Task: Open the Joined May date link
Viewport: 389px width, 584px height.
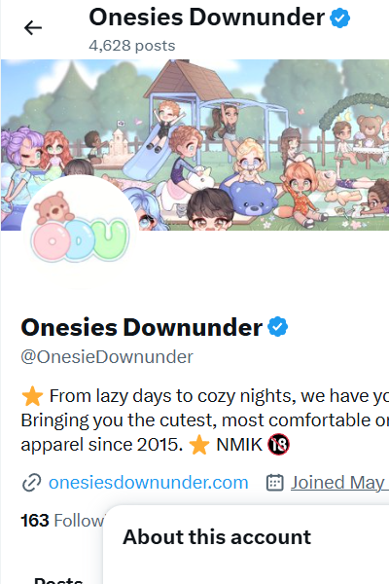Action: 339,483
